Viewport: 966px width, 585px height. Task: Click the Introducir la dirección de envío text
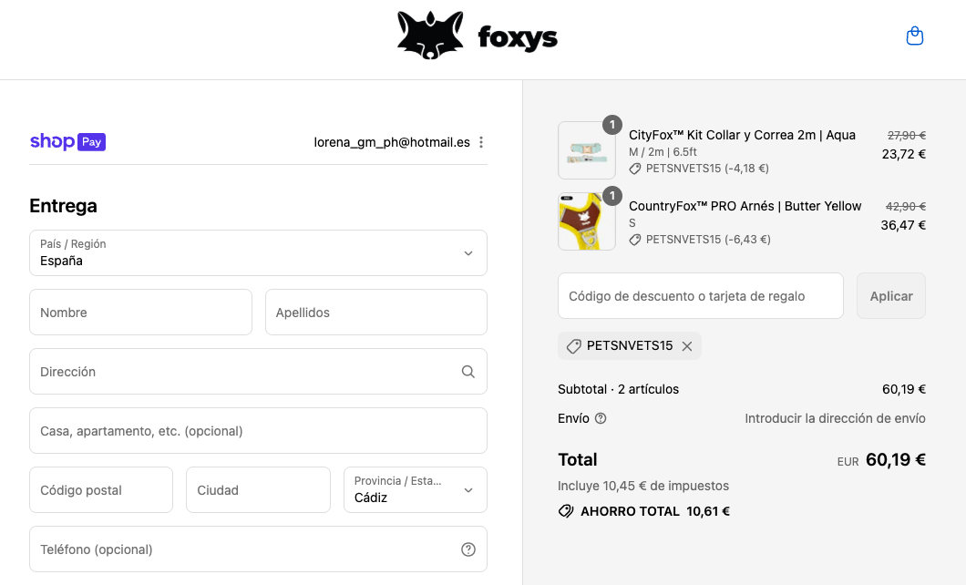(x=835, y=418)
